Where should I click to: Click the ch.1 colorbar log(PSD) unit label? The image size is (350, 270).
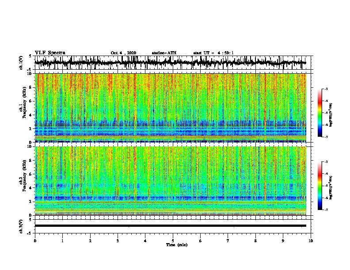(x=331, y=115)
